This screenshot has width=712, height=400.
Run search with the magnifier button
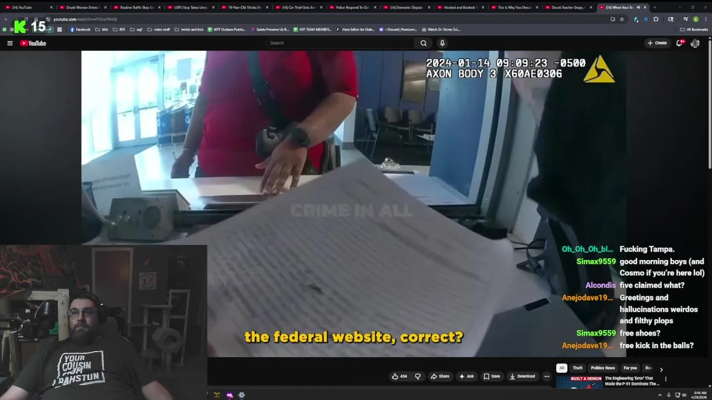coord(423,43)
